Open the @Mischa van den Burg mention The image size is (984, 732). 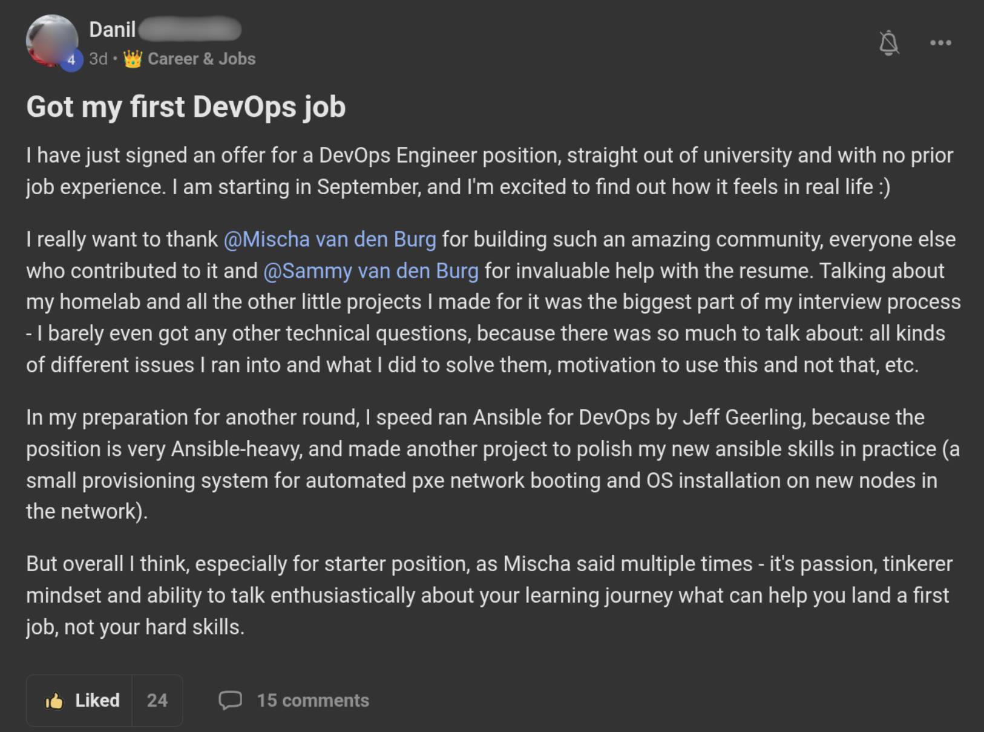point(330,240)
